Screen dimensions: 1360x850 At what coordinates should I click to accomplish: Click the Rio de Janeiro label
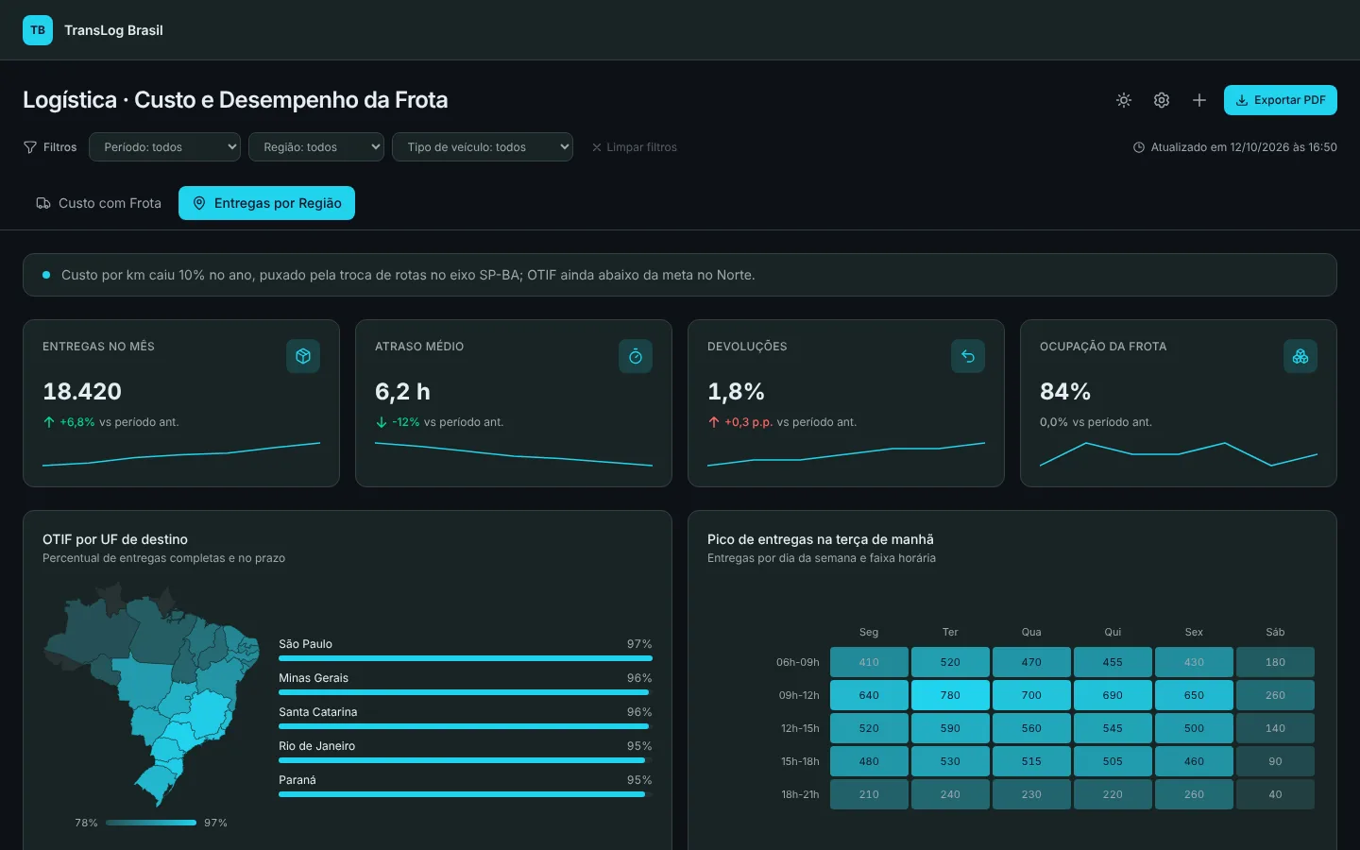point(317,746)
